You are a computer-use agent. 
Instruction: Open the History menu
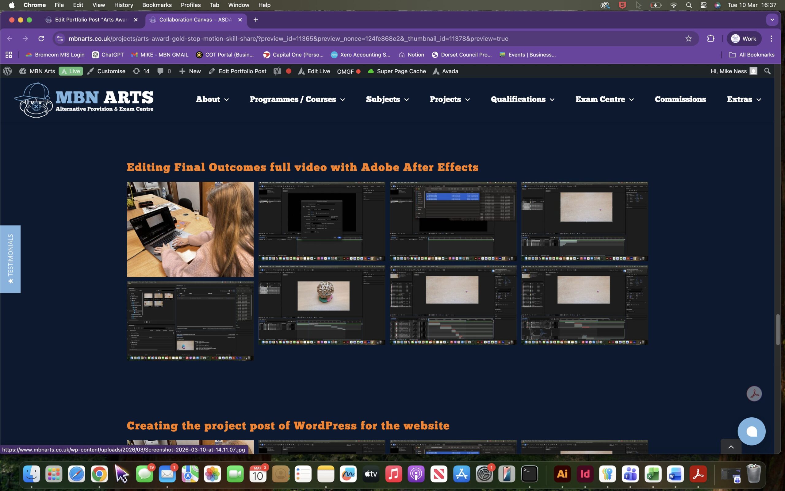click(x=124, y=5)
